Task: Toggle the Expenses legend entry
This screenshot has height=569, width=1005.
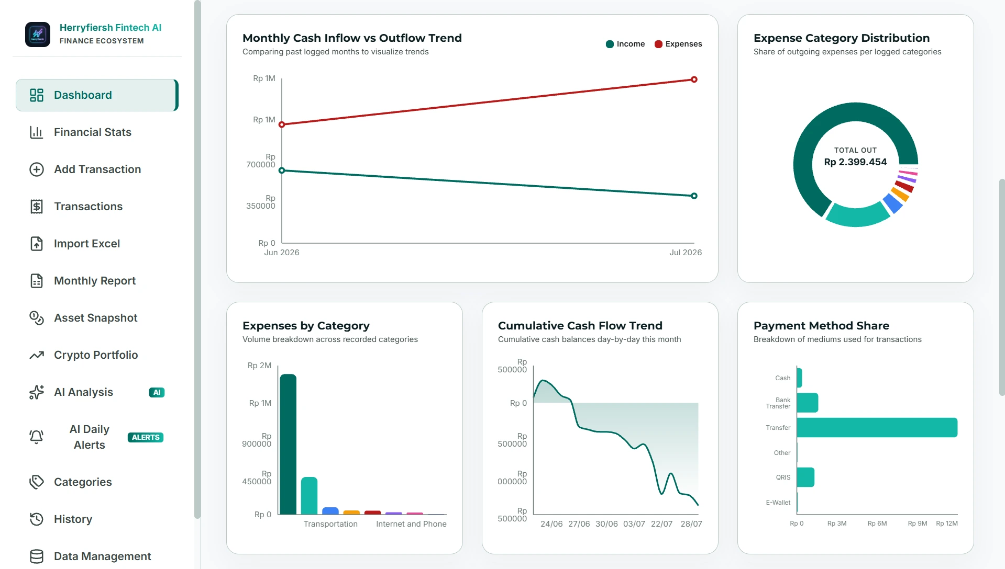Action: click(678, 44)
